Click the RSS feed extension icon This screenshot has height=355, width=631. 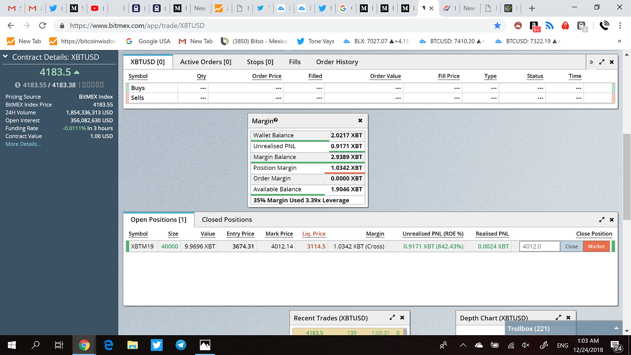[549, 26]
